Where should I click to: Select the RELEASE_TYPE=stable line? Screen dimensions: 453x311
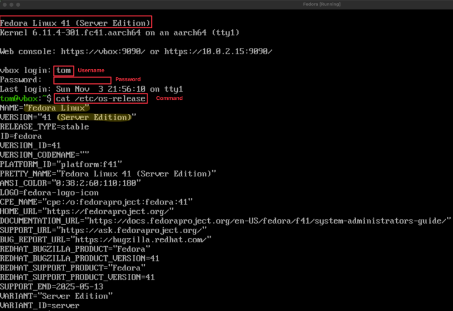(44, 127)
